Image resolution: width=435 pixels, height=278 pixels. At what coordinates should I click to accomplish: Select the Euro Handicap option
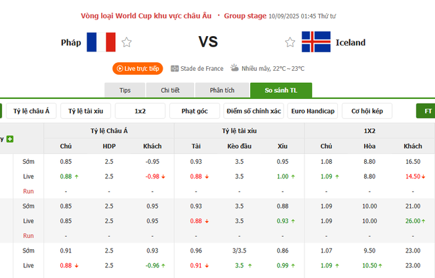(x=313, y=111)
